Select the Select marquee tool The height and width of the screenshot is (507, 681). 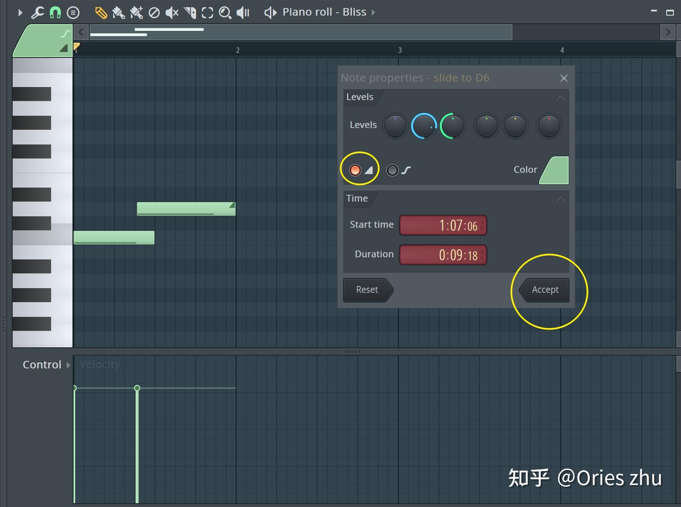(x=207, y=13)
